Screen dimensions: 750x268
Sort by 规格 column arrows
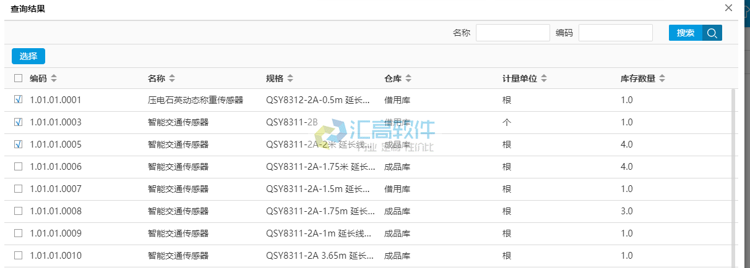click(x=290, y=78)
